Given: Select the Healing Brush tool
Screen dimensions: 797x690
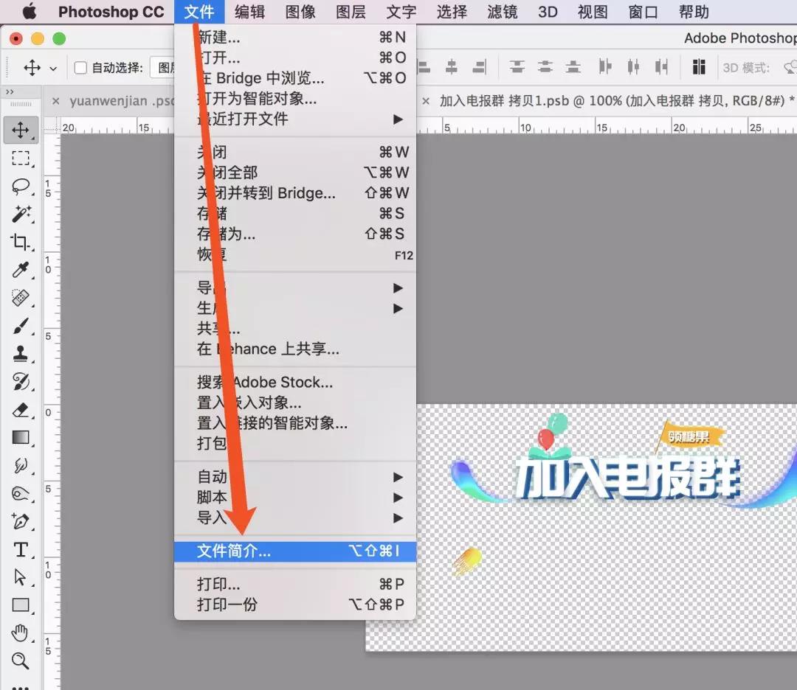Looking at the screenshot, I should (x=21, y=298).
